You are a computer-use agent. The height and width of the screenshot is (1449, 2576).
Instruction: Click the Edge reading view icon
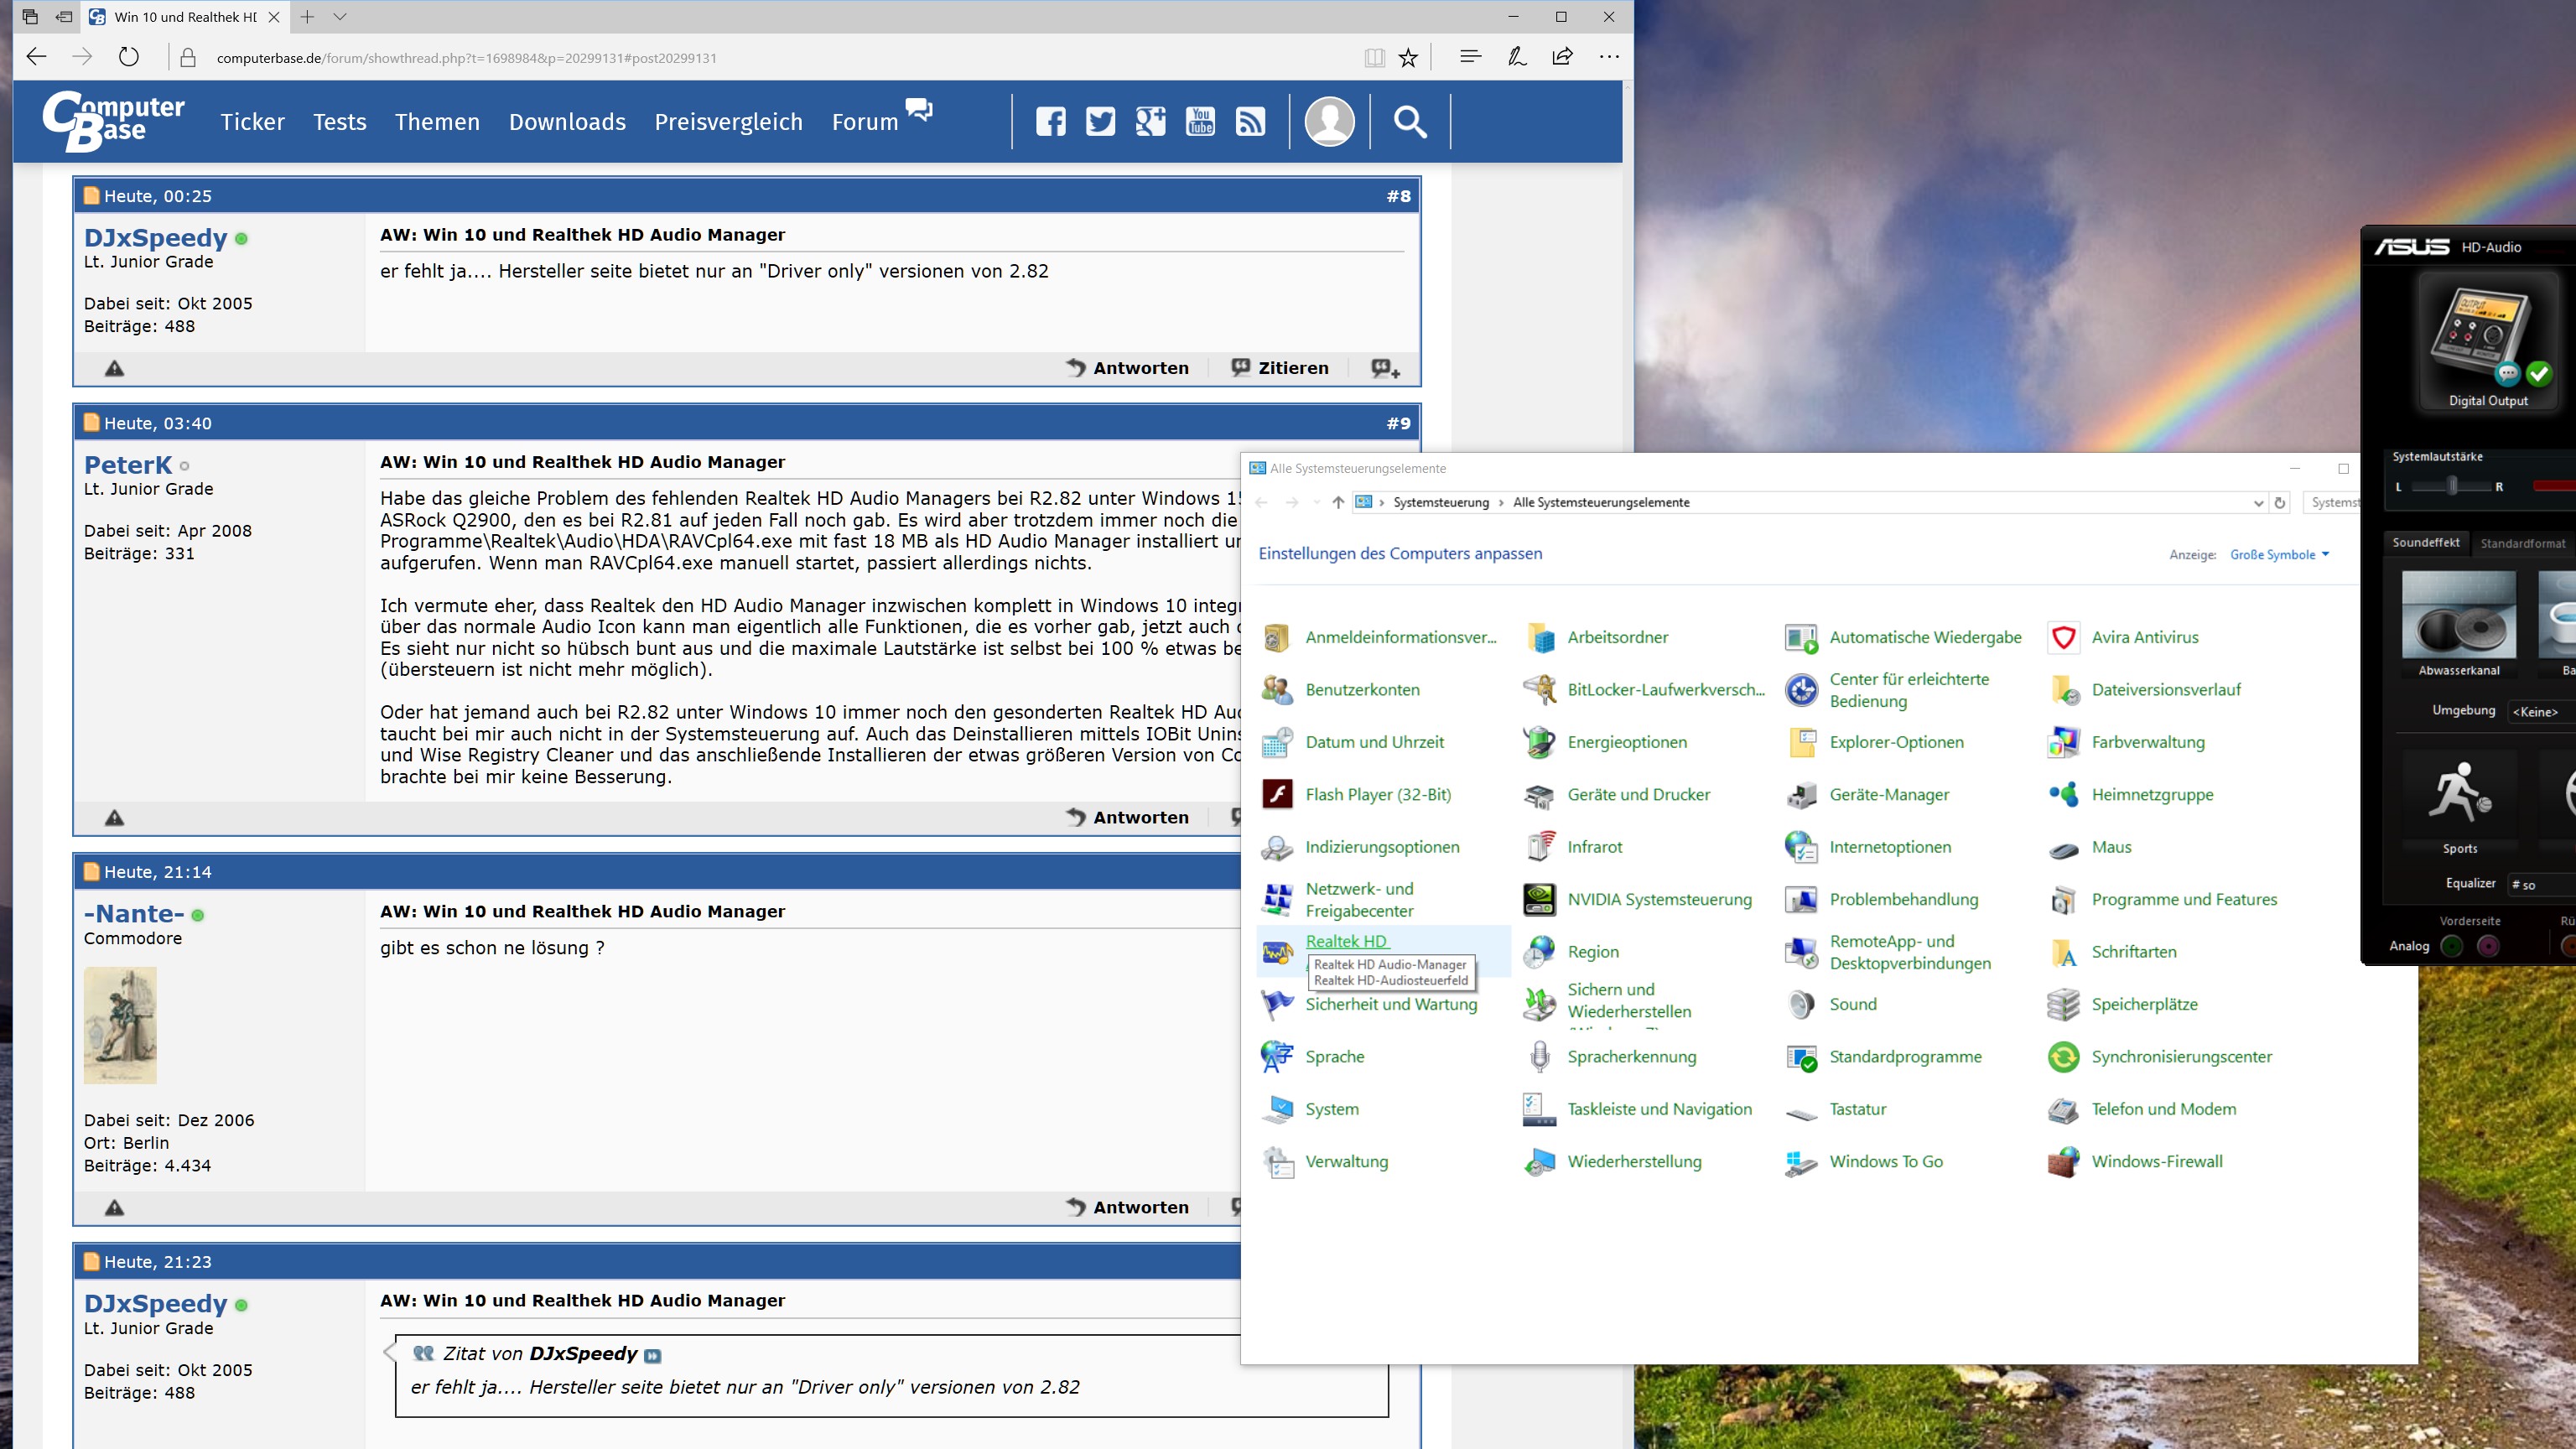coord(1374,58)
